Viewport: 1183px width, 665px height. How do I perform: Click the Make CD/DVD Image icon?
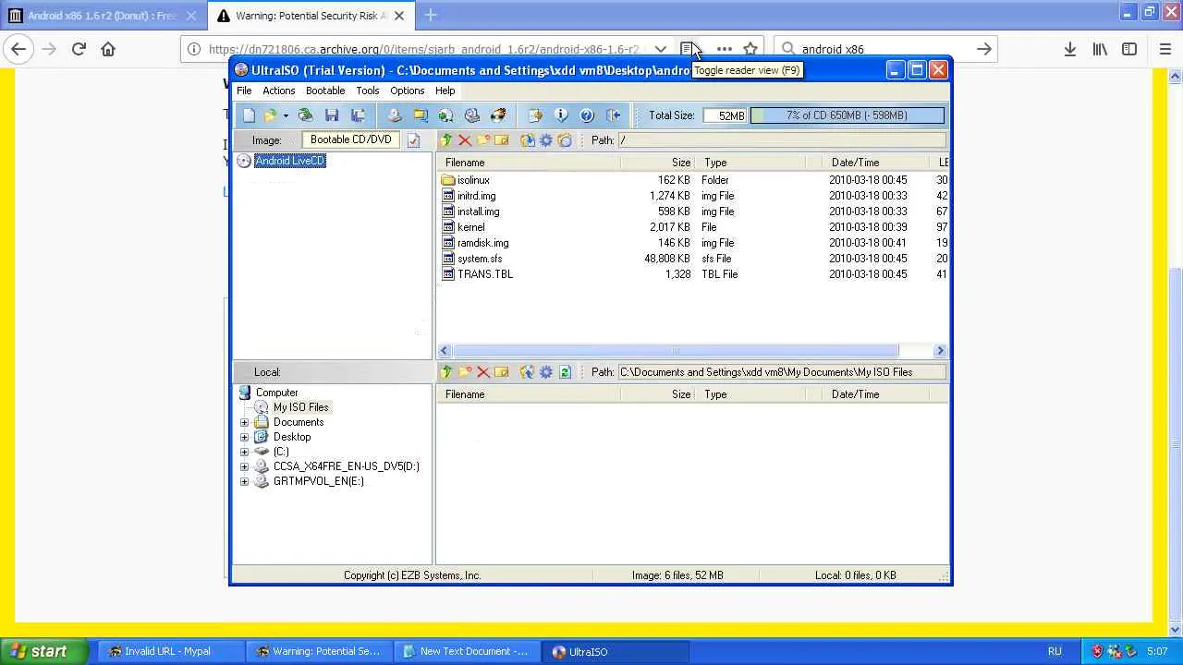(x=395, y=115)
